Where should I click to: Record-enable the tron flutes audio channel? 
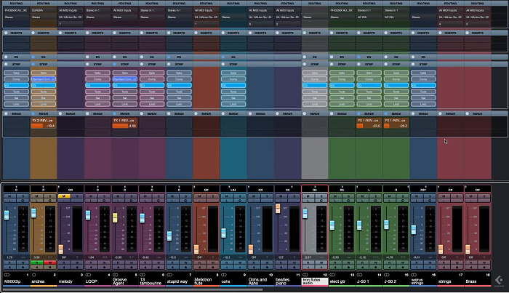coord(321,267)
